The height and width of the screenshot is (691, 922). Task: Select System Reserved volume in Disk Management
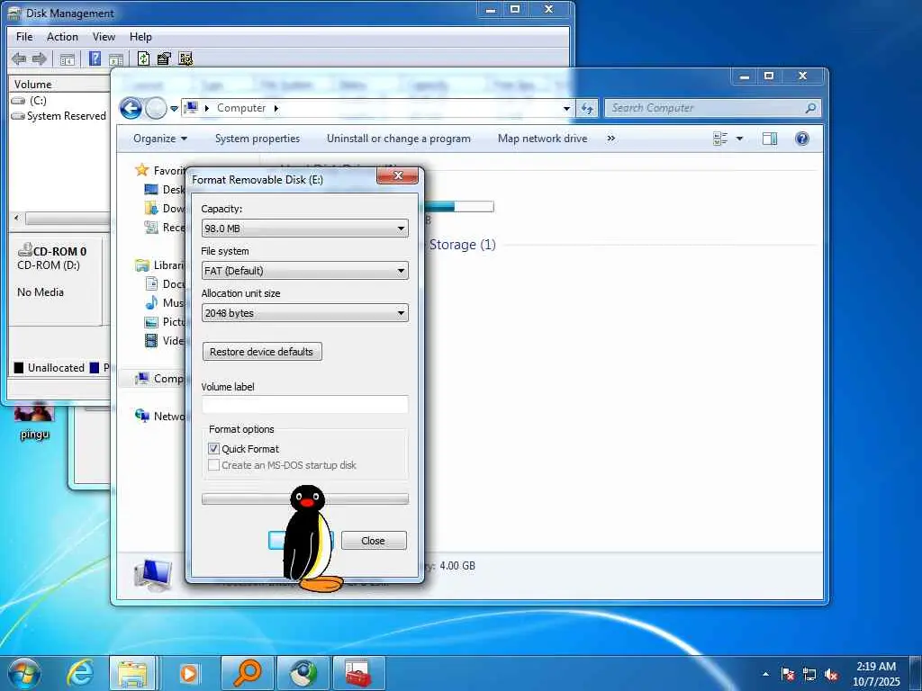tap(59, 116)
